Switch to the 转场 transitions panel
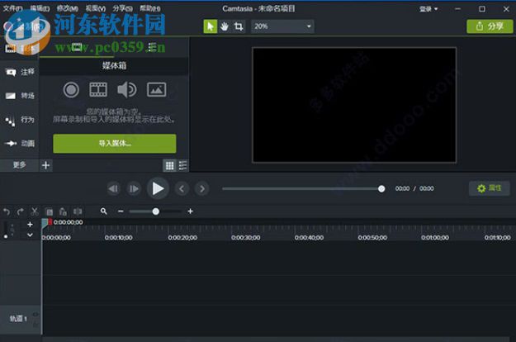Image resolution: width=516 pixels, height=342 pixels. pos(20,96)
